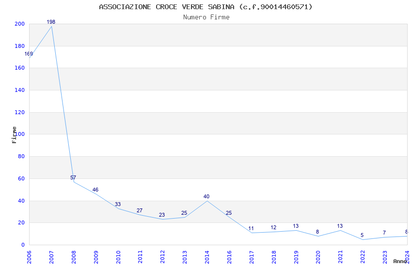Select the x-axis year label 2007
412x266 pixels.
pos(51,257)
